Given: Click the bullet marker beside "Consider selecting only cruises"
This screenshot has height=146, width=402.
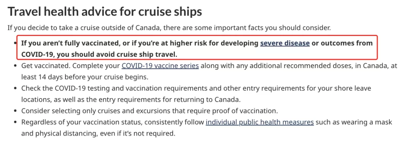Looking at the screenshot, I should pos(16,111).
